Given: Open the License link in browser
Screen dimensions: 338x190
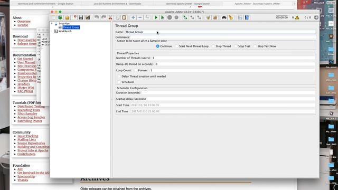Looking at the screenshot, I should 23,25.
